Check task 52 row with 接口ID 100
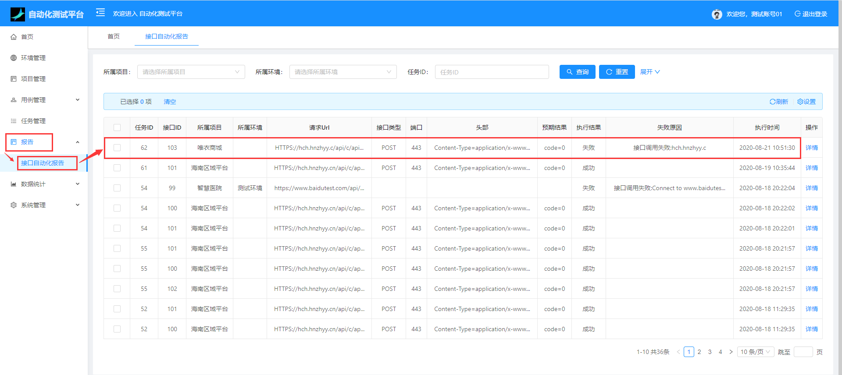This screenshot has width=842, height=375. click(x=117, y=329)
